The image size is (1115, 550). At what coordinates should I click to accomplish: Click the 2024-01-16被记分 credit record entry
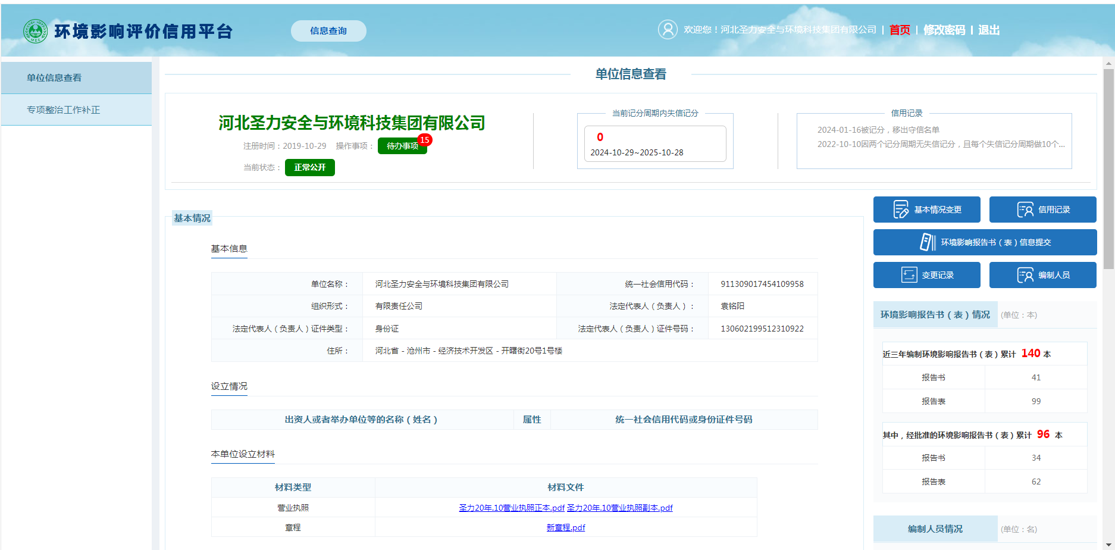(x=878, y=130)
